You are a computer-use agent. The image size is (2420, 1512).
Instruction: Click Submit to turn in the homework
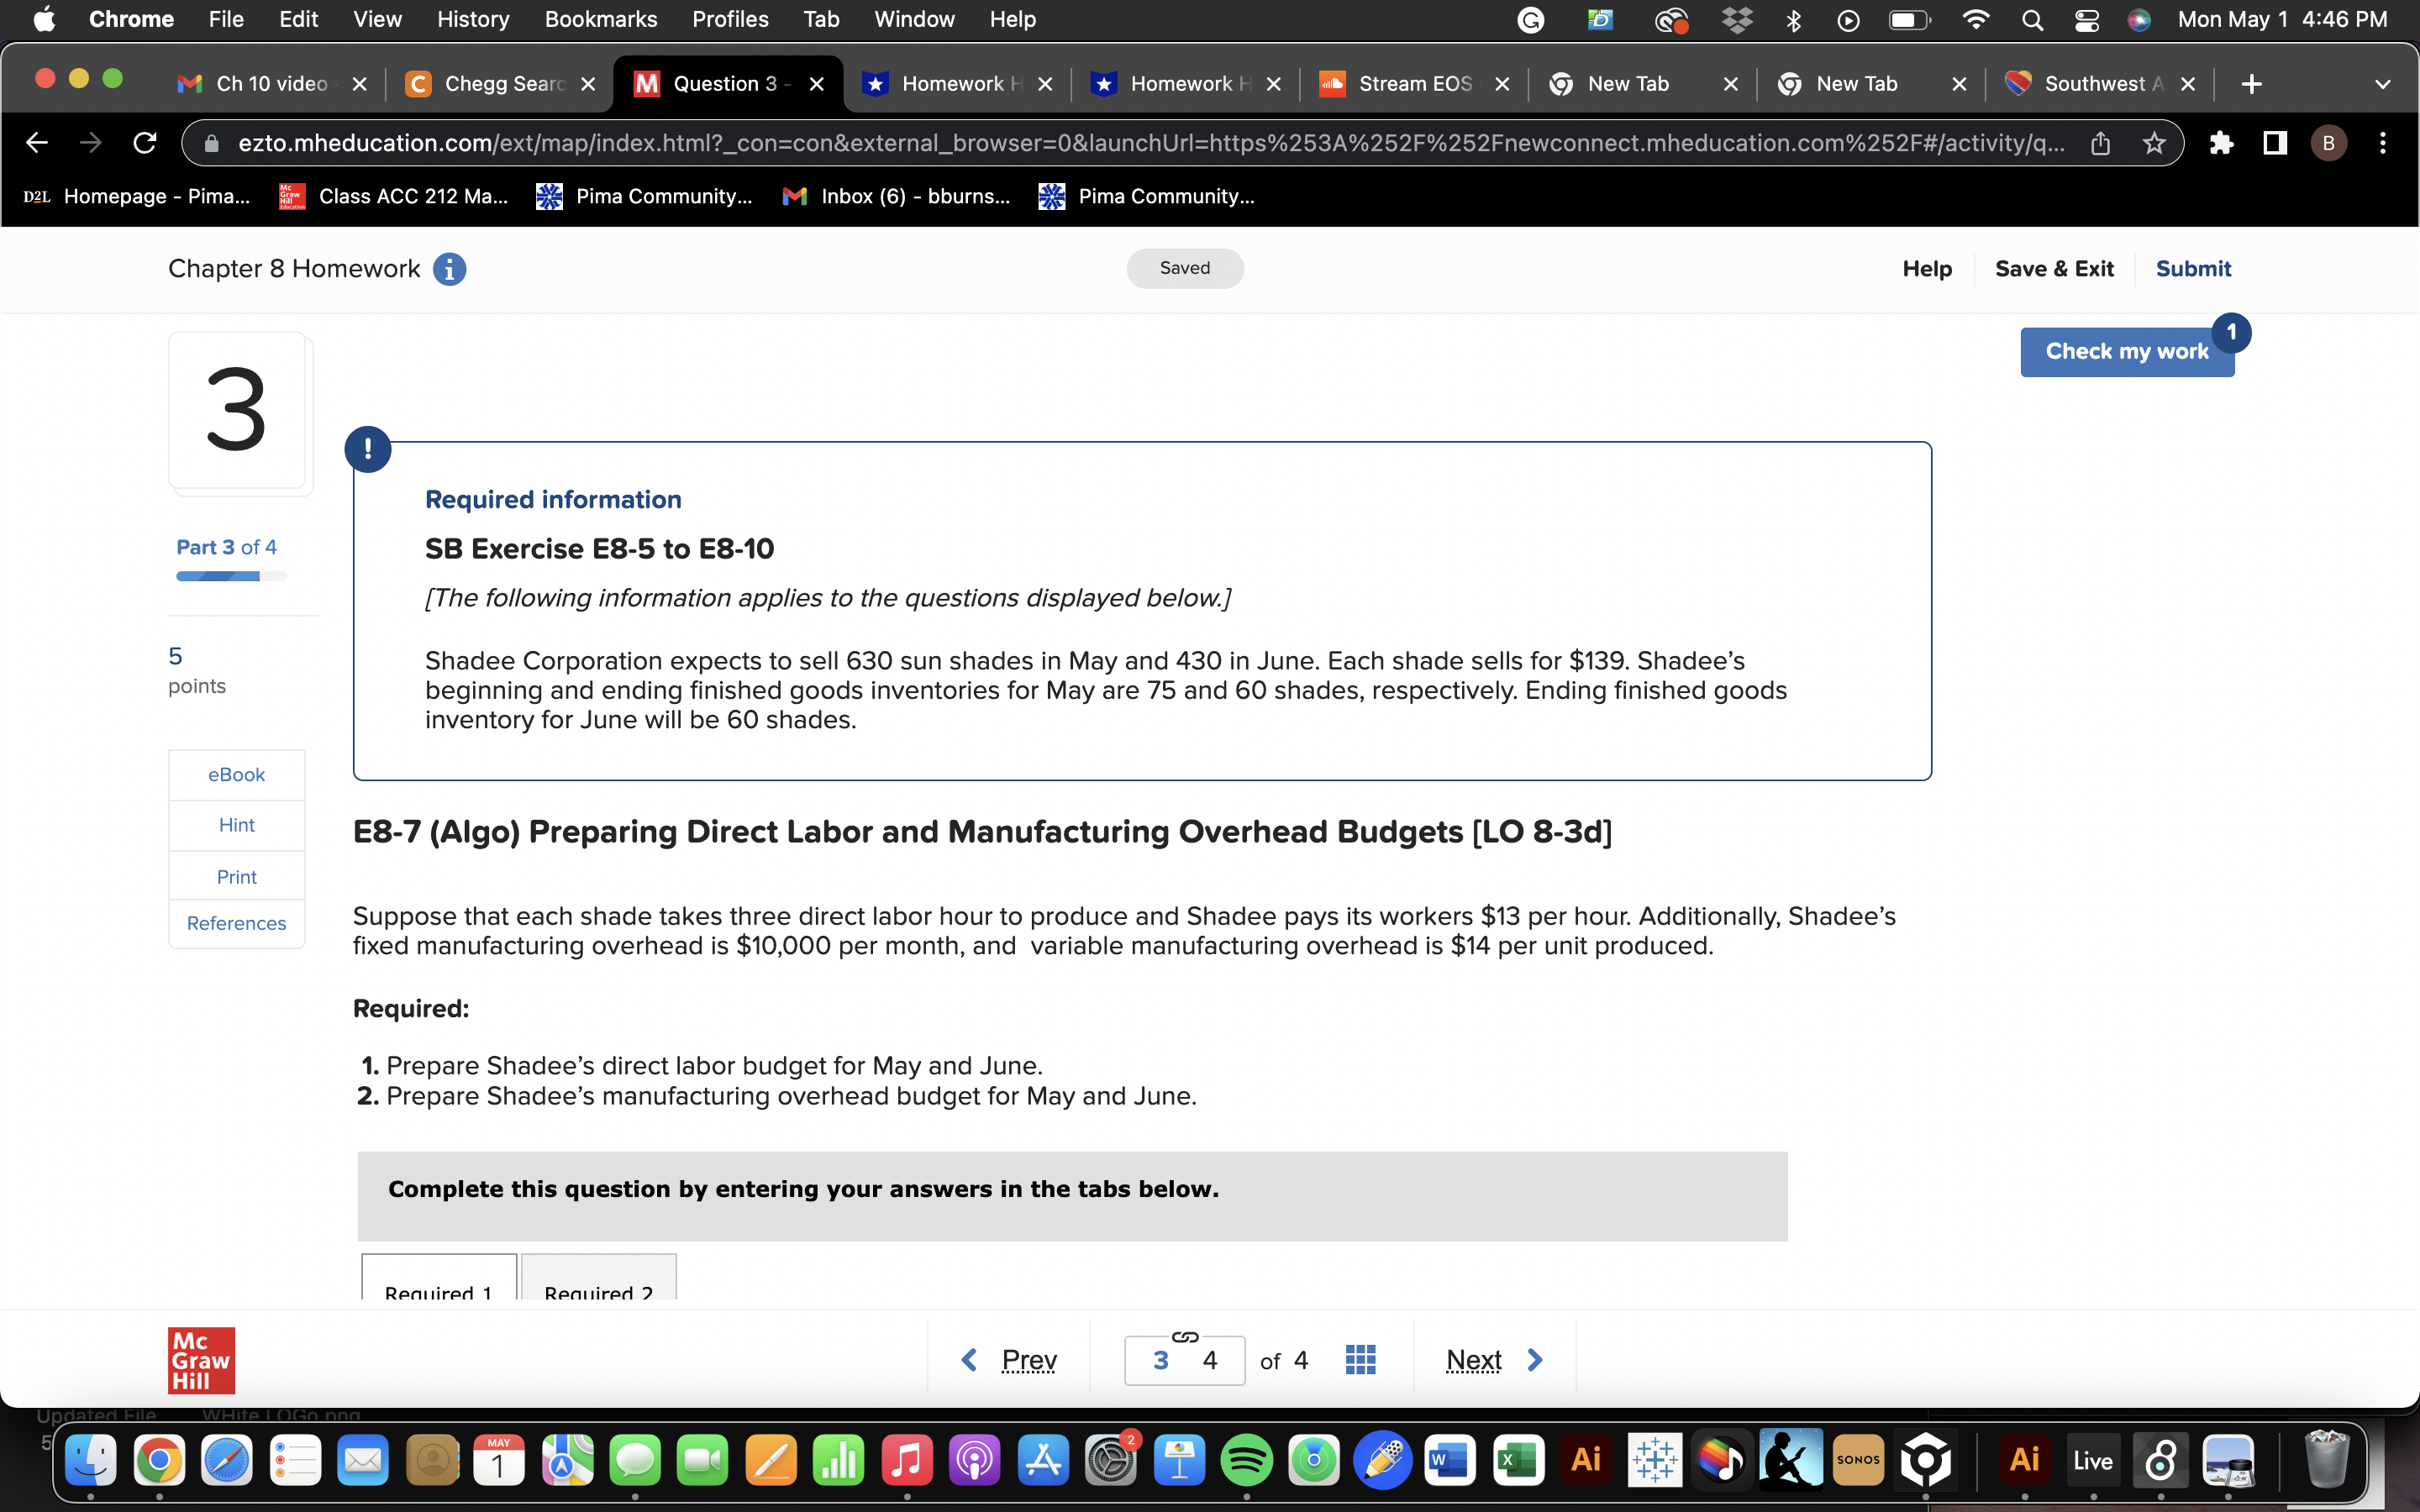pyautogui.click(x=2193, y=268)
